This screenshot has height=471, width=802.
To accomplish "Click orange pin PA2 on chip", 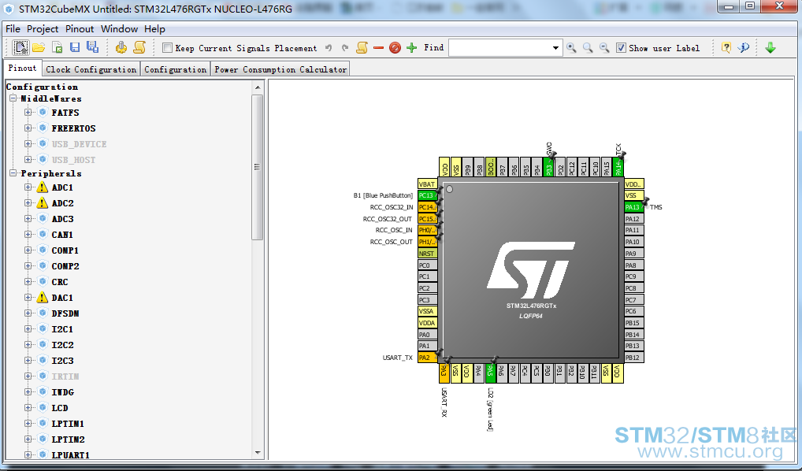I will coord(427,358).
